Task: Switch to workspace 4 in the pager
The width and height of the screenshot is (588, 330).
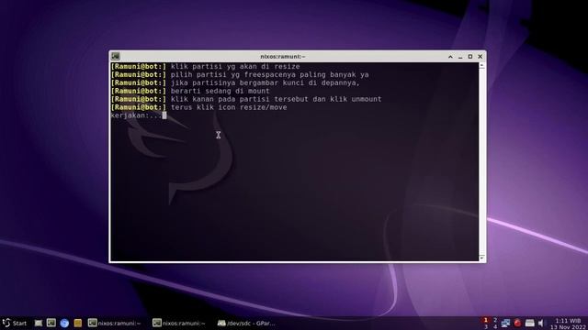Action: click(x=495, y=326)
